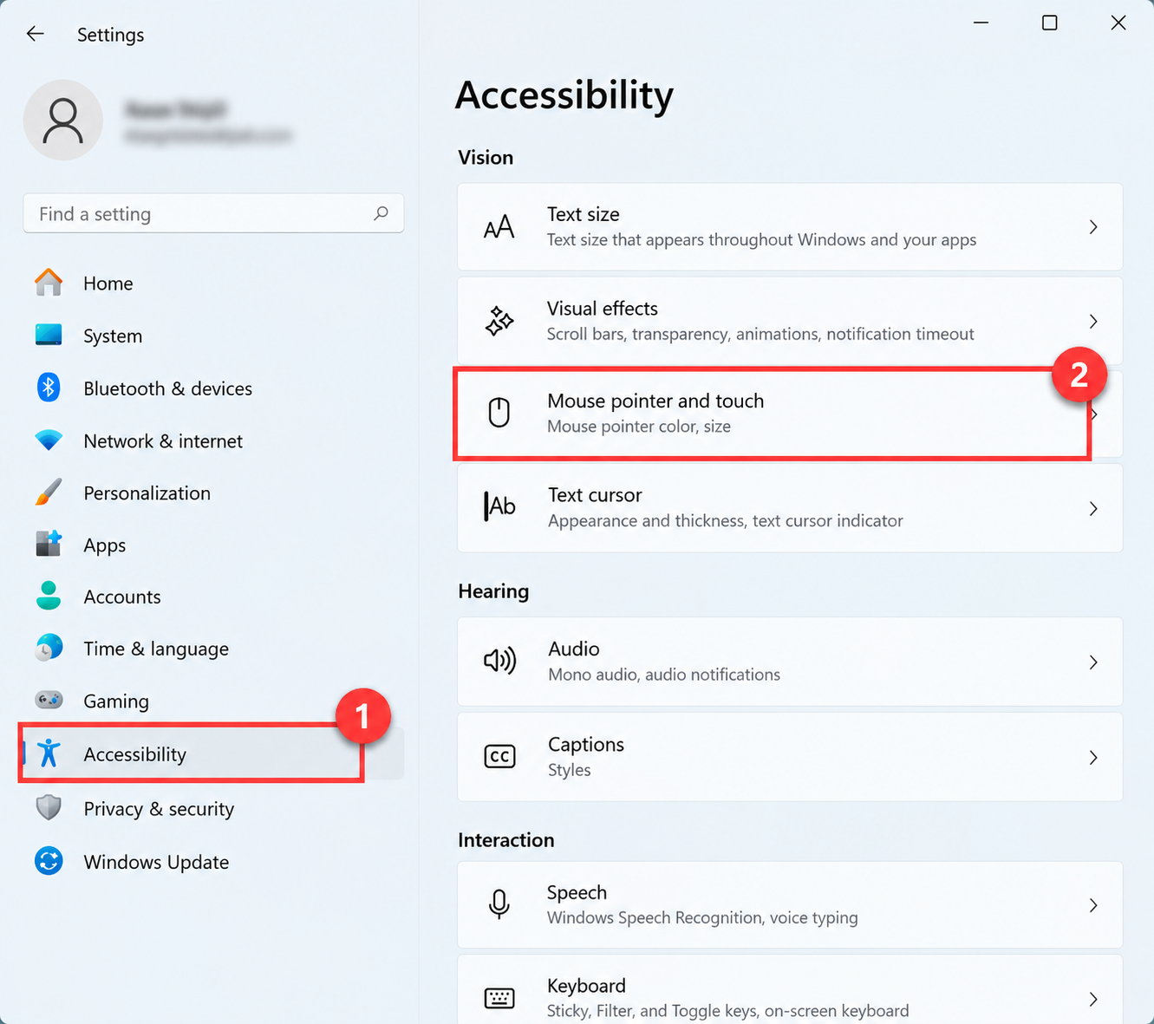Click the Audio speaker icon

[x=499, y=661]
